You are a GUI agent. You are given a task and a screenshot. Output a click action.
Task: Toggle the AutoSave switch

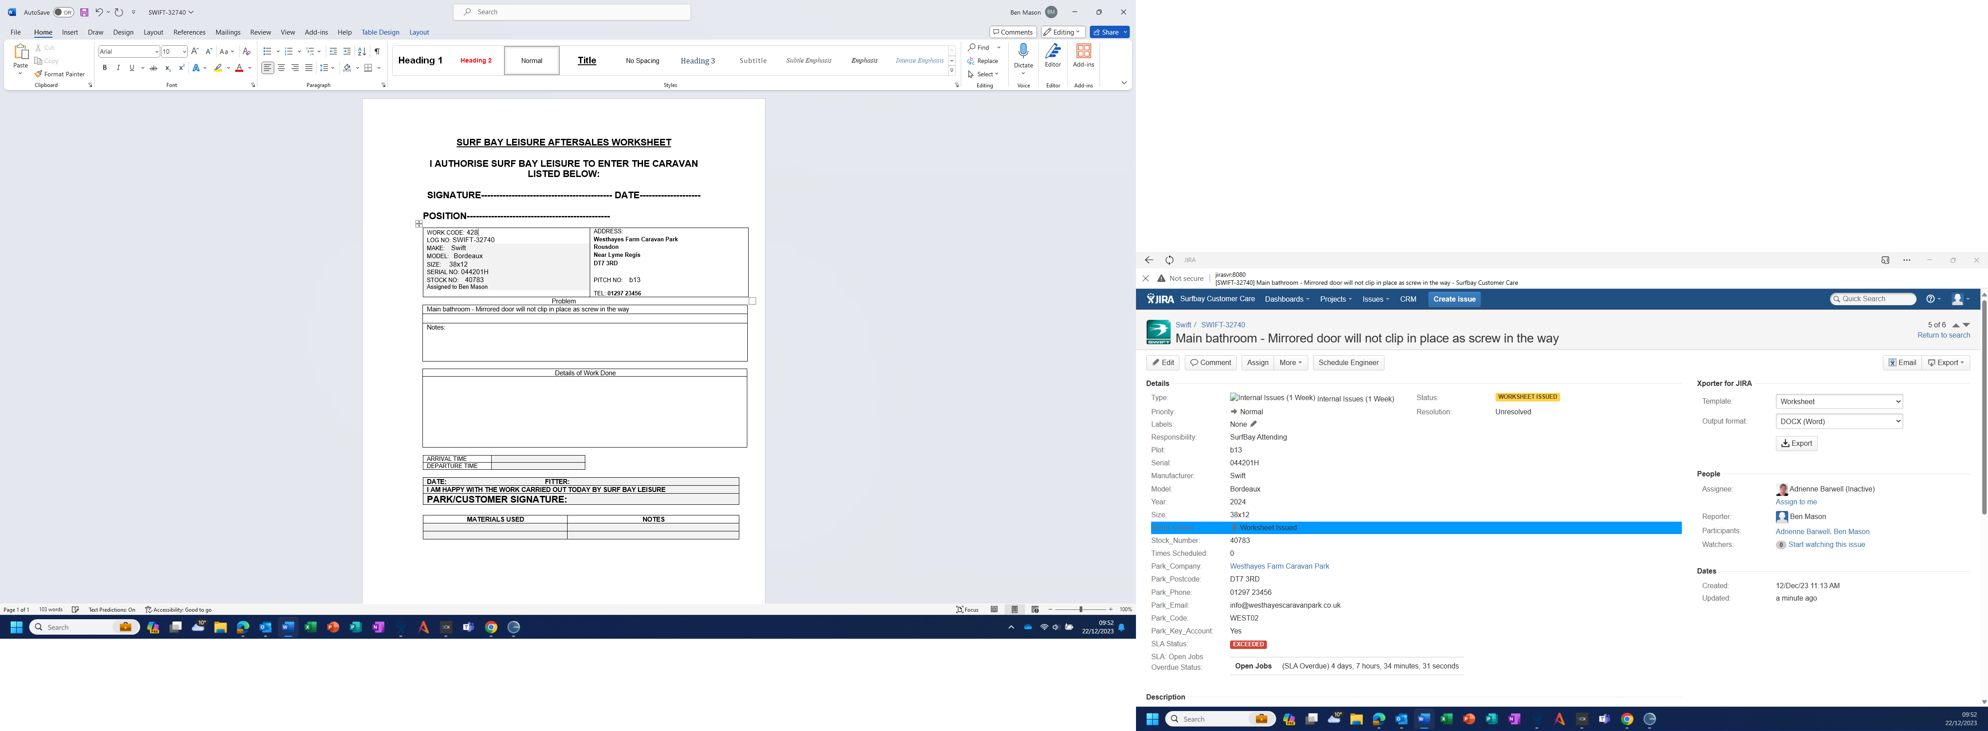[63, 12]
